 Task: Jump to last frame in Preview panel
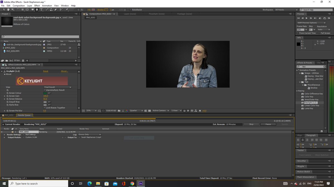(x=315, y=18)
